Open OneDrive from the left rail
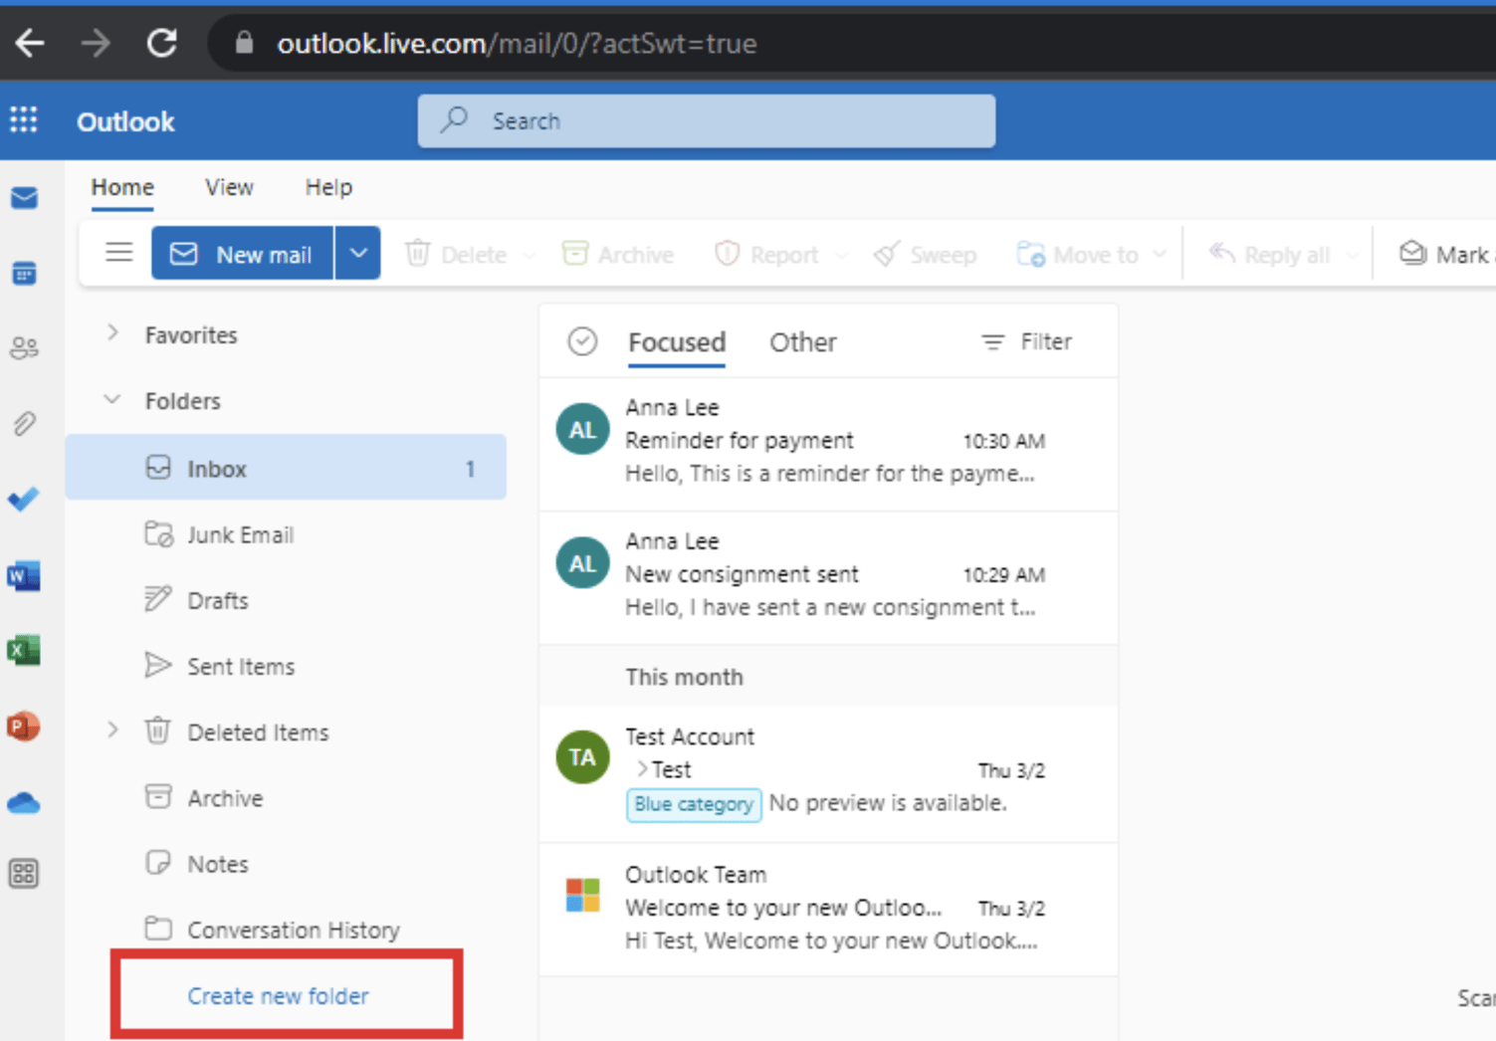 click(x=24, y=802)
